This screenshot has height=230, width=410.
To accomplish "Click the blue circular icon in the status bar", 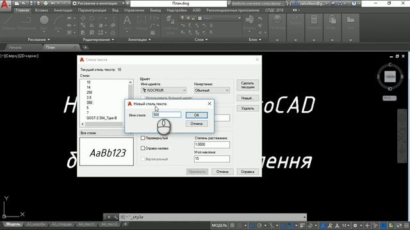I will point(384,226).
